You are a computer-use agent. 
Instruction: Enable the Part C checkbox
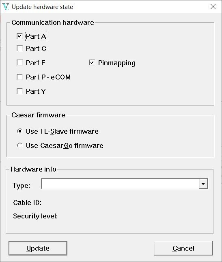pos(19,48)
